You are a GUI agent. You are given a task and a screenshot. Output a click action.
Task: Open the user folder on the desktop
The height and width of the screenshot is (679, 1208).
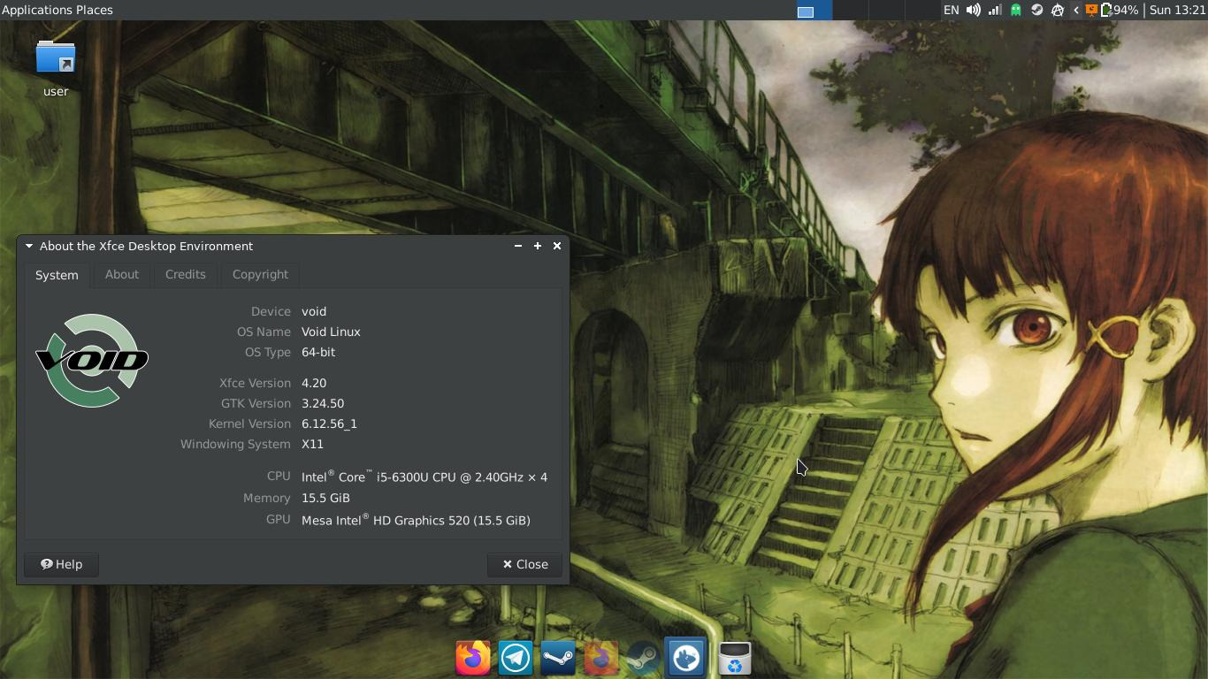56,60
